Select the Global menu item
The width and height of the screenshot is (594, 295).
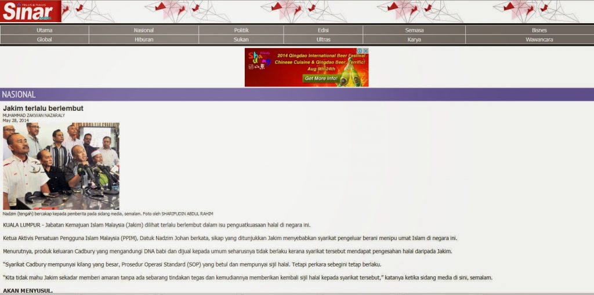(x=45, y=39)
